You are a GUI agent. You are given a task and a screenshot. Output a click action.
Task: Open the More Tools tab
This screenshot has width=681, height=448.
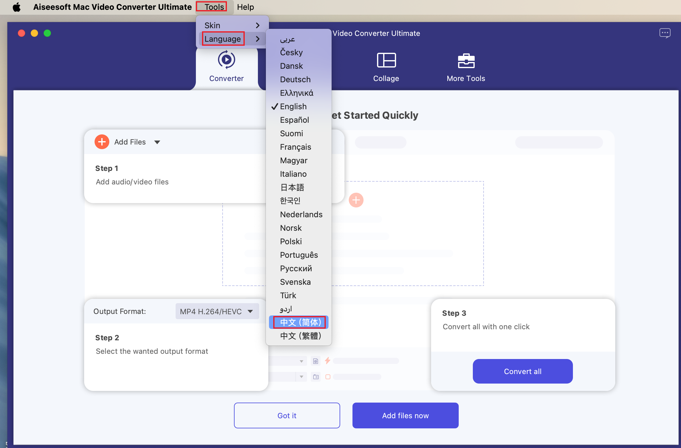point(466,68)
